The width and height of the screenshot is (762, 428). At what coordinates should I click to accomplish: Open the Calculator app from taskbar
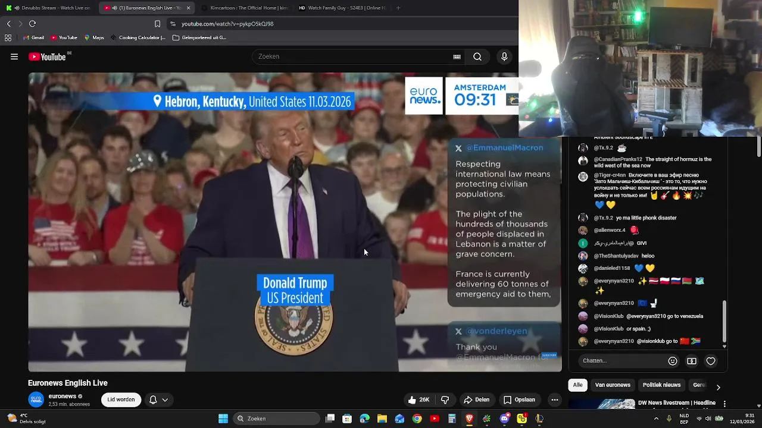452,418
